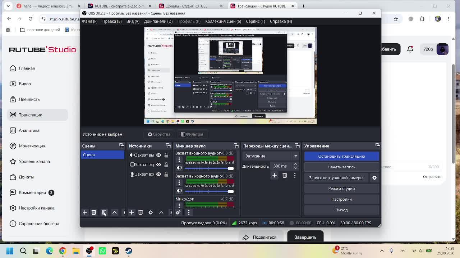Toggle lock on Захват вы audio source
Image resolution: width=460 pixels, height=258 pixels.
point(166,155)
